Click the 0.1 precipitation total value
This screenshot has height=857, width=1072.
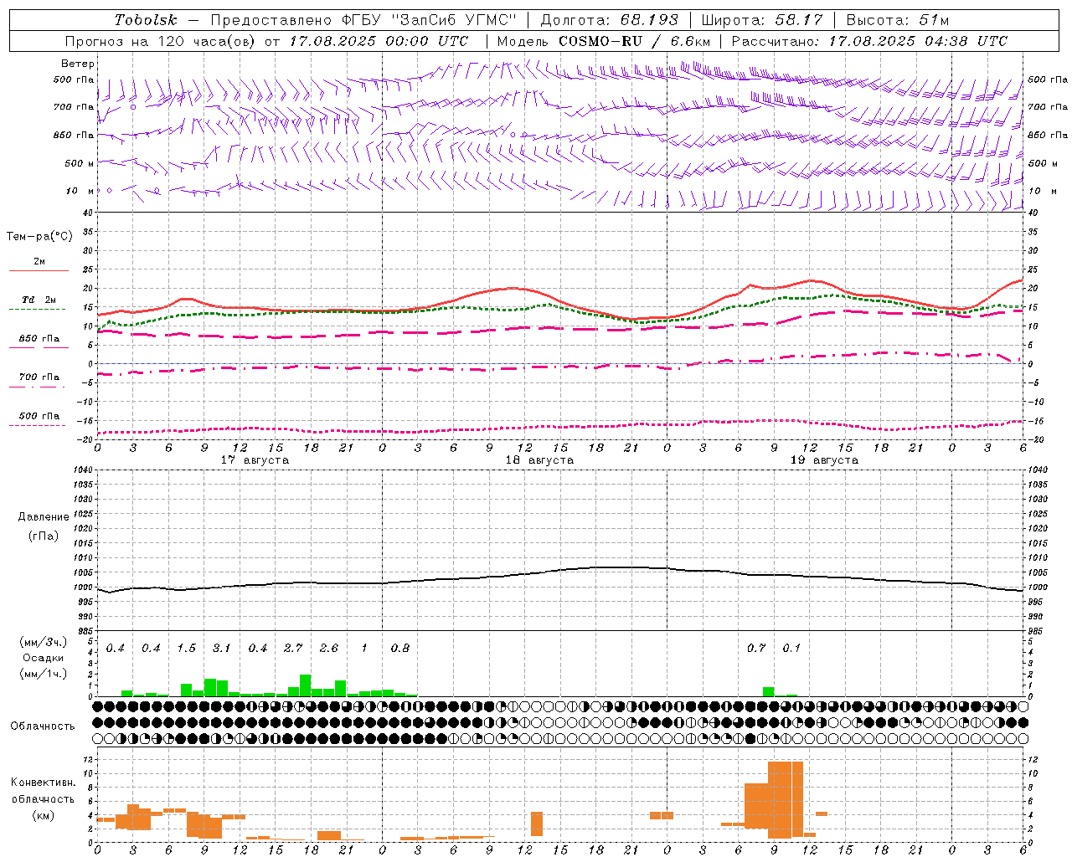click(x=791, y=649)
